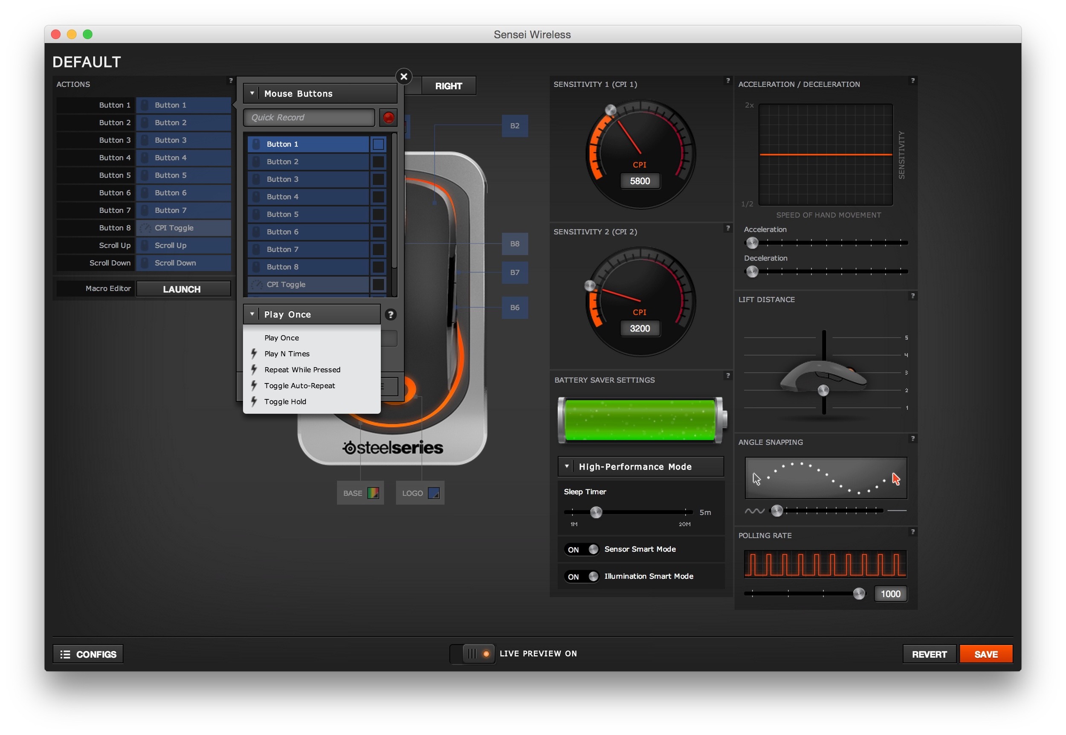Click the Deceleration slider handle
Image resolution: width=1066 pixels, height=735 pixels.
(752, 272)
